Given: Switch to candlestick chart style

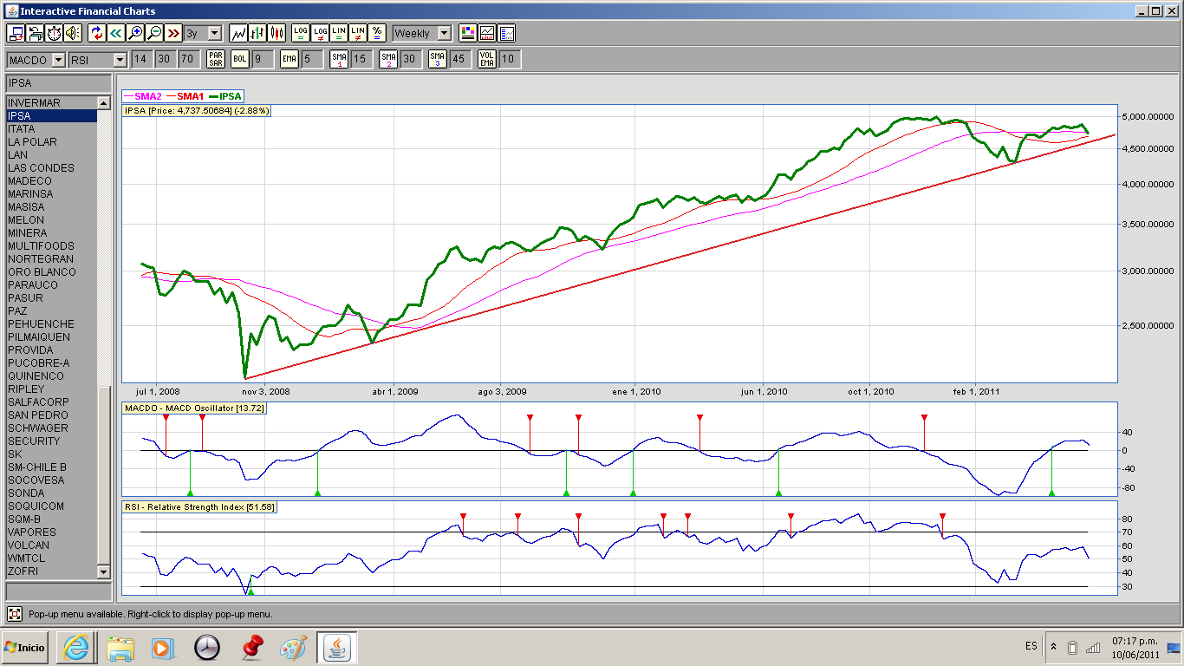Looking at the screenshot, I should click(x=276, y=33).
